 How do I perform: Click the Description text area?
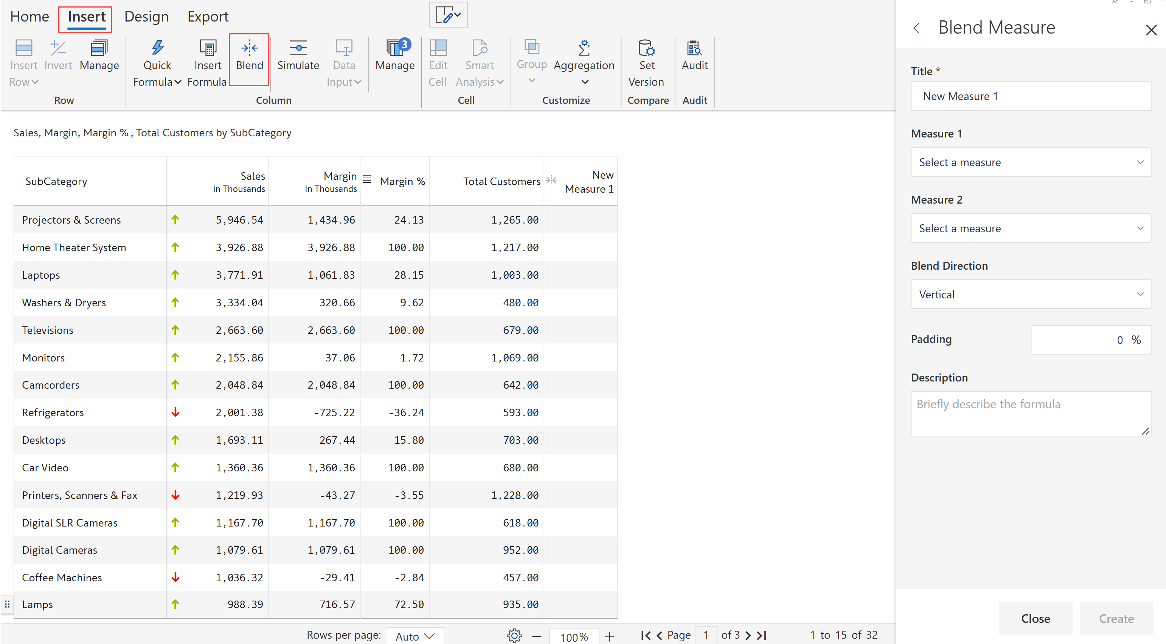point(1030,414)
